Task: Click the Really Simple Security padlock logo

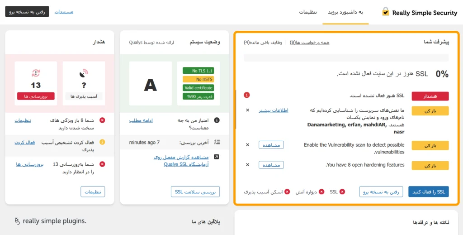Action: pos(385,12)
